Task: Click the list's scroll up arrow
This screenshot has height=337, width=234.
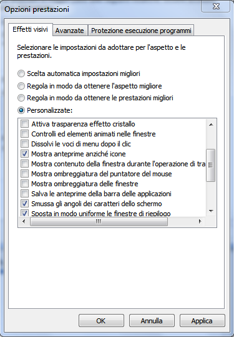Action: [x=211, y=125]
